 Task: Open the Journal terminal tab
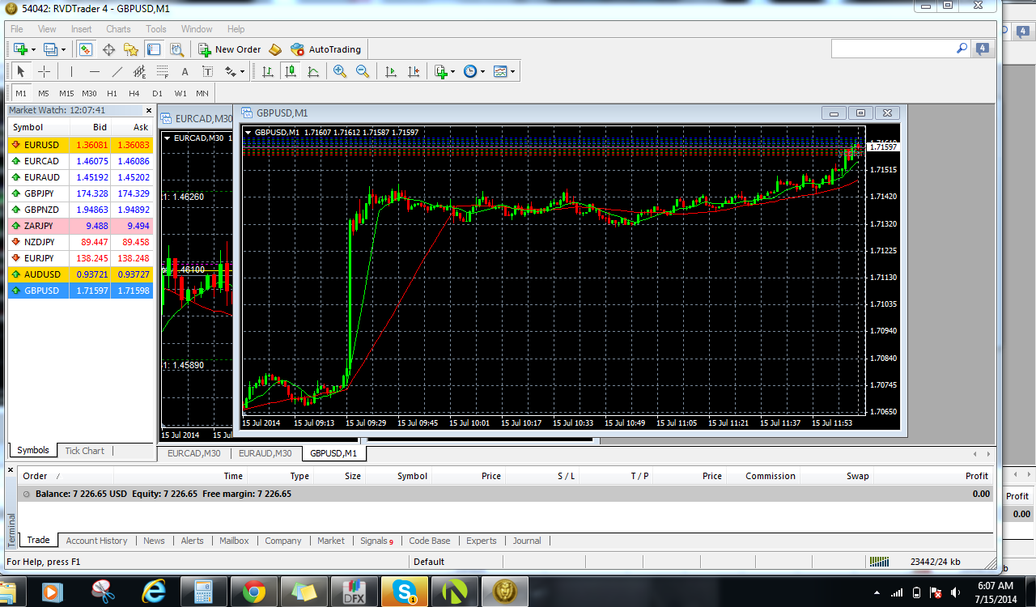coord(527,541)
